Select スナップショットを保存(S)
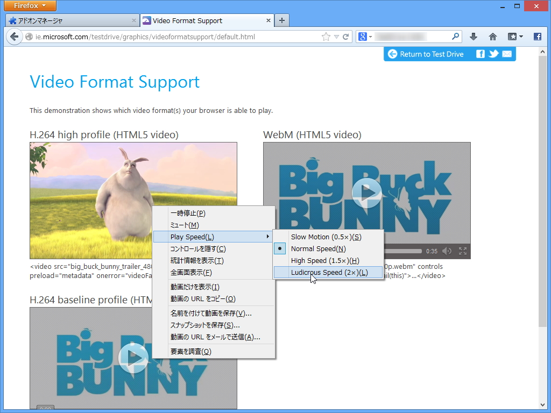Image resolution: width=551 pixels, height=413 pixels. (214, 325)
